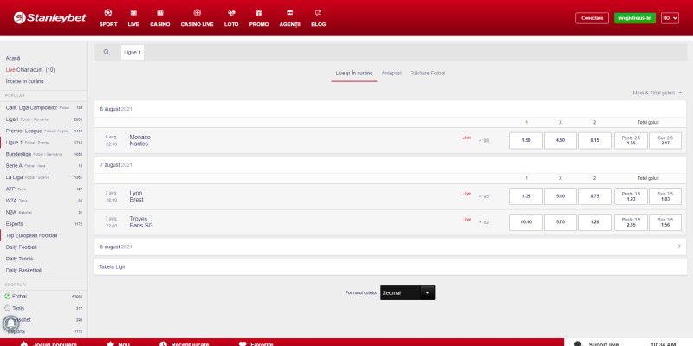This screenshot has width=693, height=346.
Task: Open the Sport section icon
Action: coord(108,13)
